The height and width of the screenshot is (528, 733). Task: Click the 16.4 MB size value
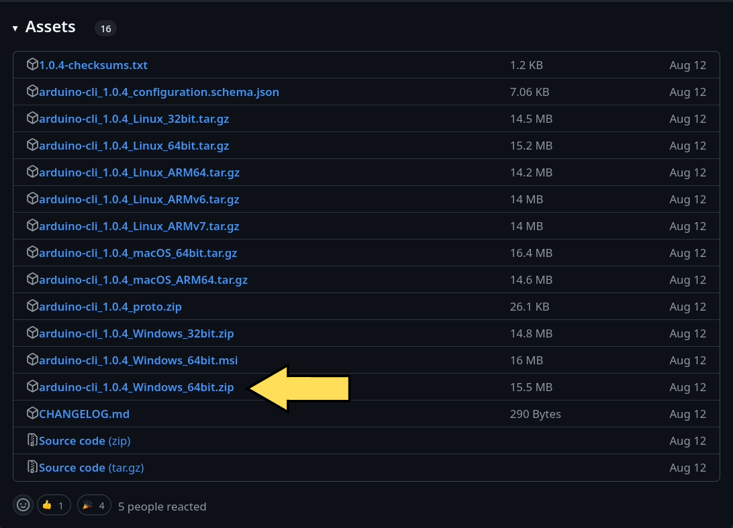click(531, 253)
